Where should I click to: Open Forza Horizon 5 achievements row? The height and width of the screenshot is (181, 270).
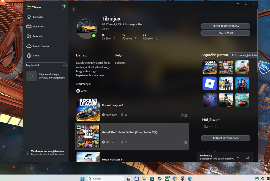click(x=132, y=157)
